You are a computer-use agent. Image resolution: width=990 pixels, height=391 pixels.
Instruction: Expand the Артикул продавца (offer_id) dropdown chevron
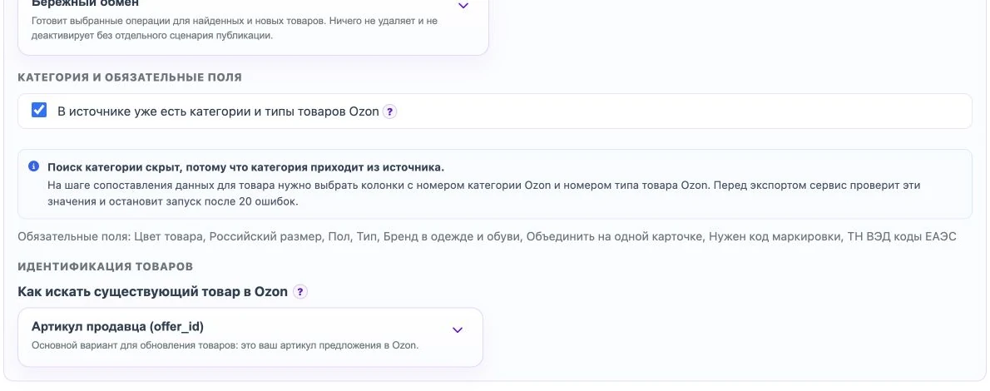[458, 329]
